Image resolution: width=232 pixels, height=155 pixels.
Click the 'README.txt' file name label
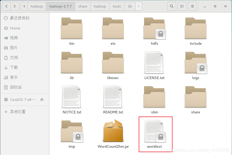(x=113, y=112)
